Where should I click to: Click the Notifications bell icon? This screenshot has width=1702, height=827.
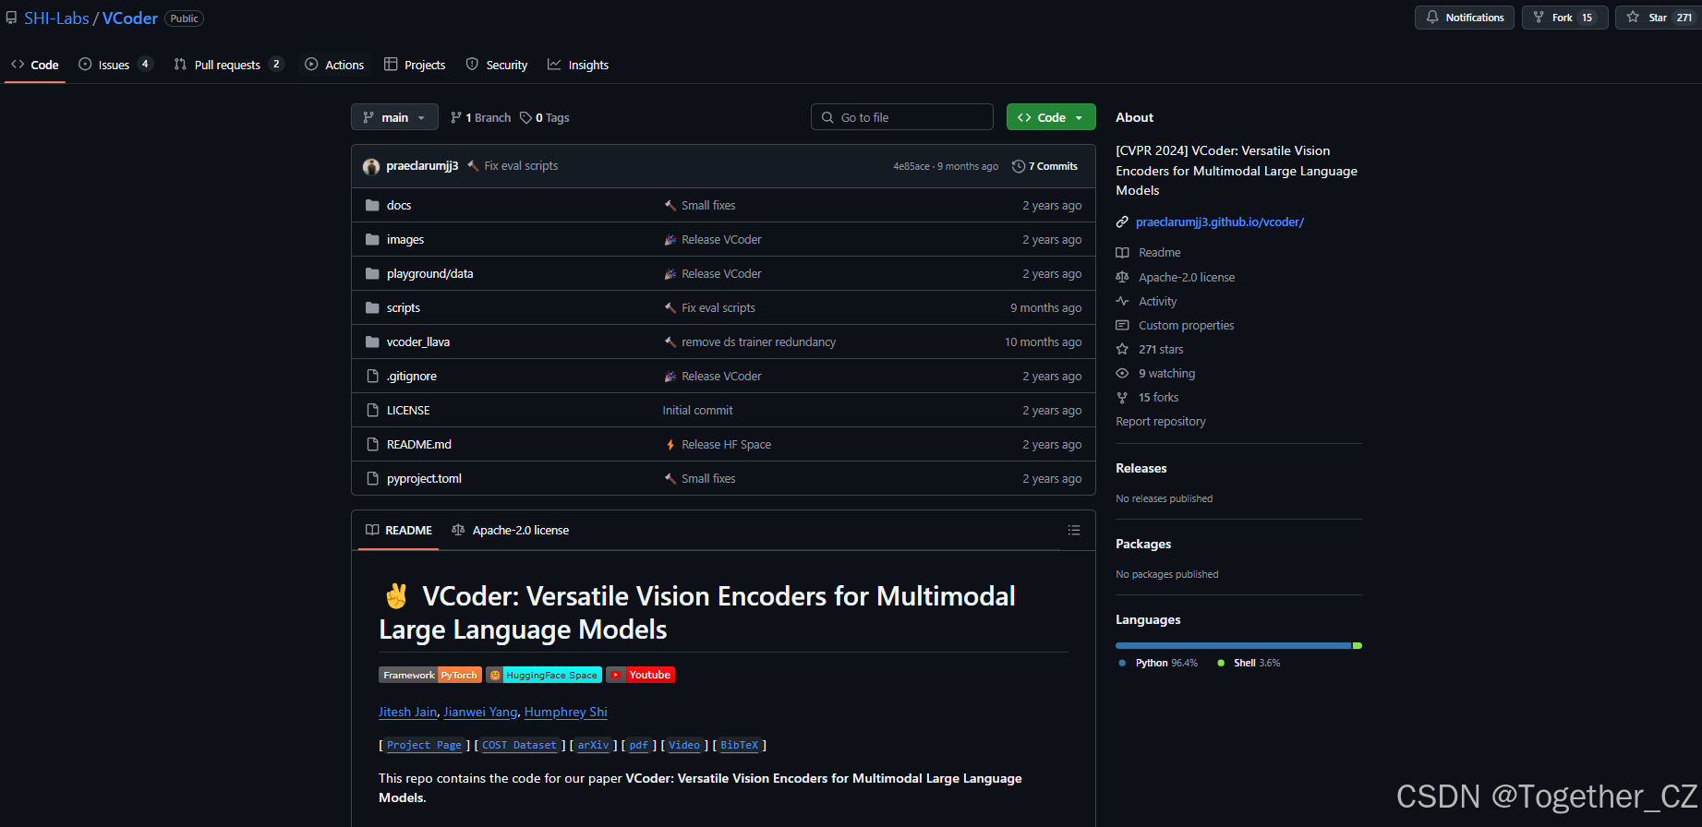1432,18
